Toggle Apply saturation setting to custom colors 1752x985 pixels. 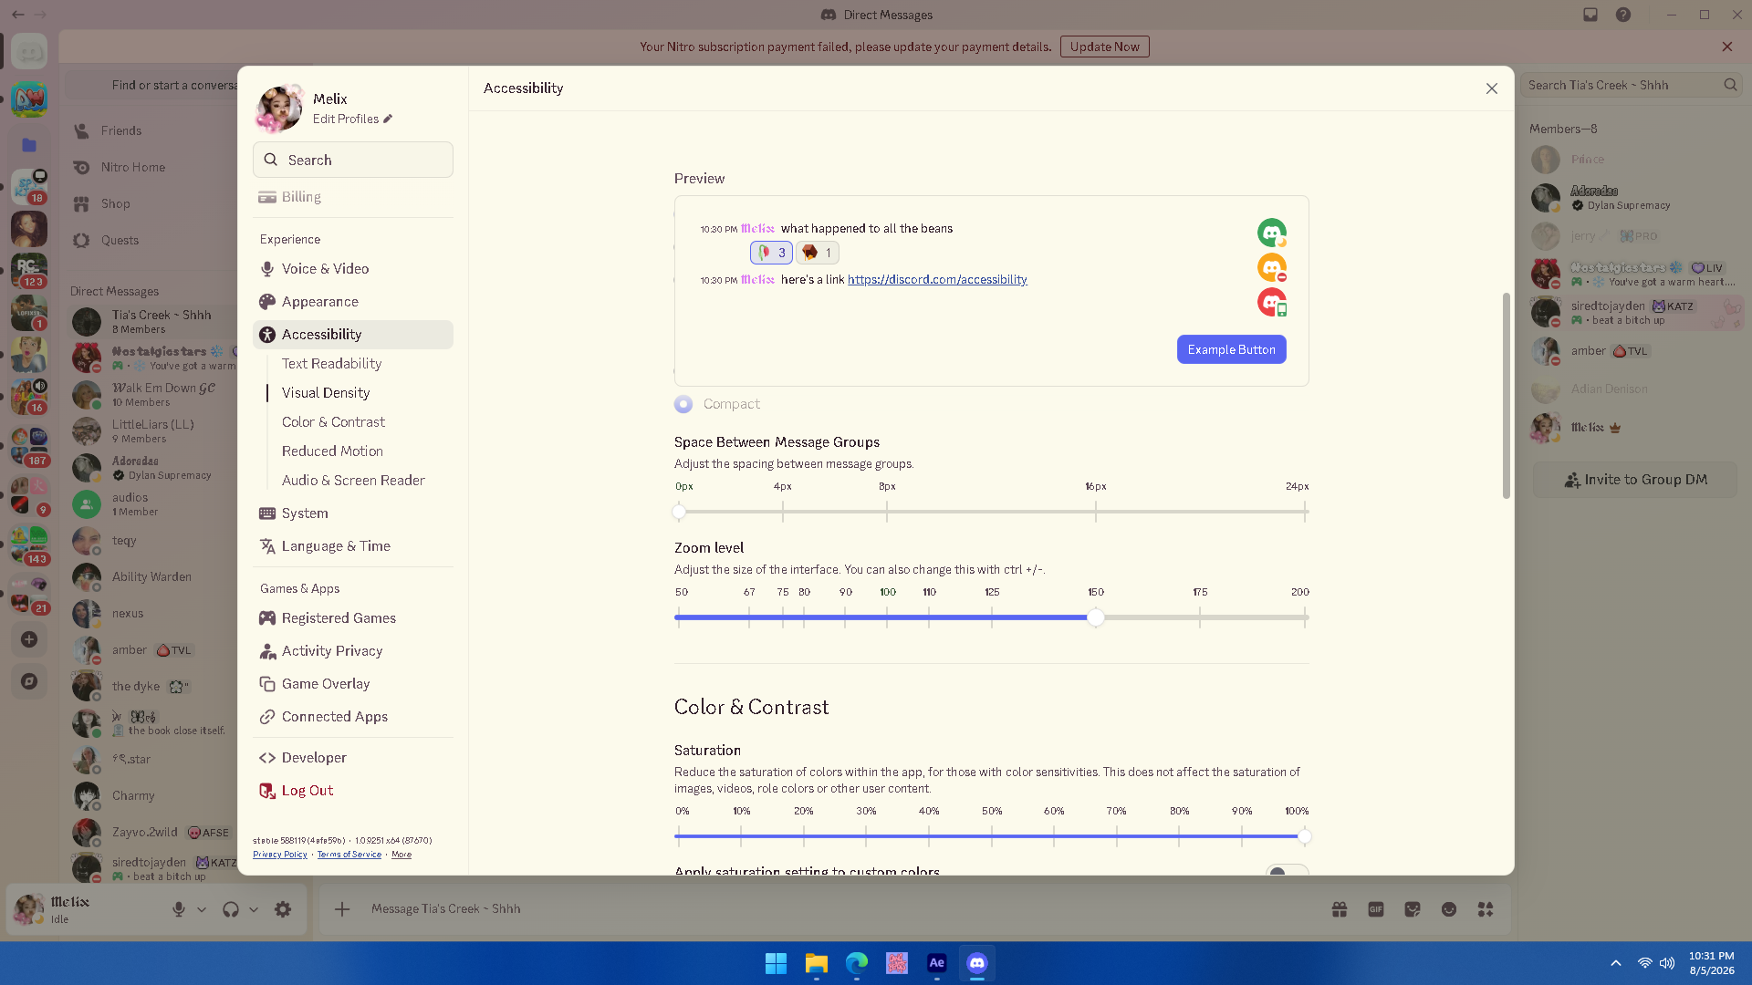click(x=1287, y=871)
